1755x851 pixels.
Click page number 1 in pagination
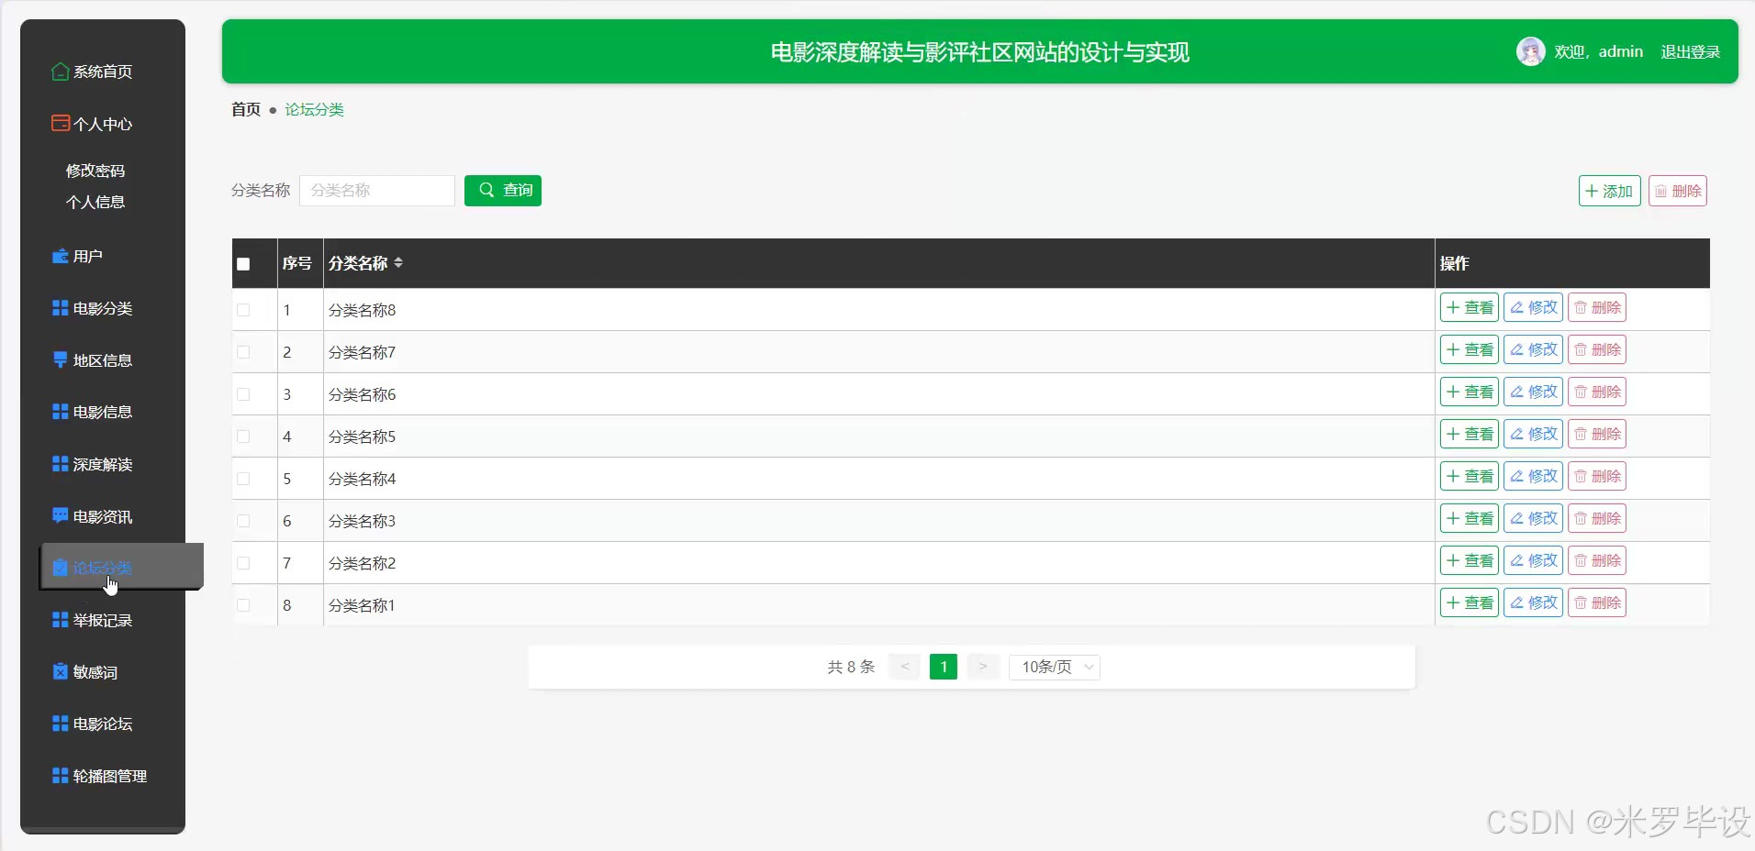tap(944, 667)
